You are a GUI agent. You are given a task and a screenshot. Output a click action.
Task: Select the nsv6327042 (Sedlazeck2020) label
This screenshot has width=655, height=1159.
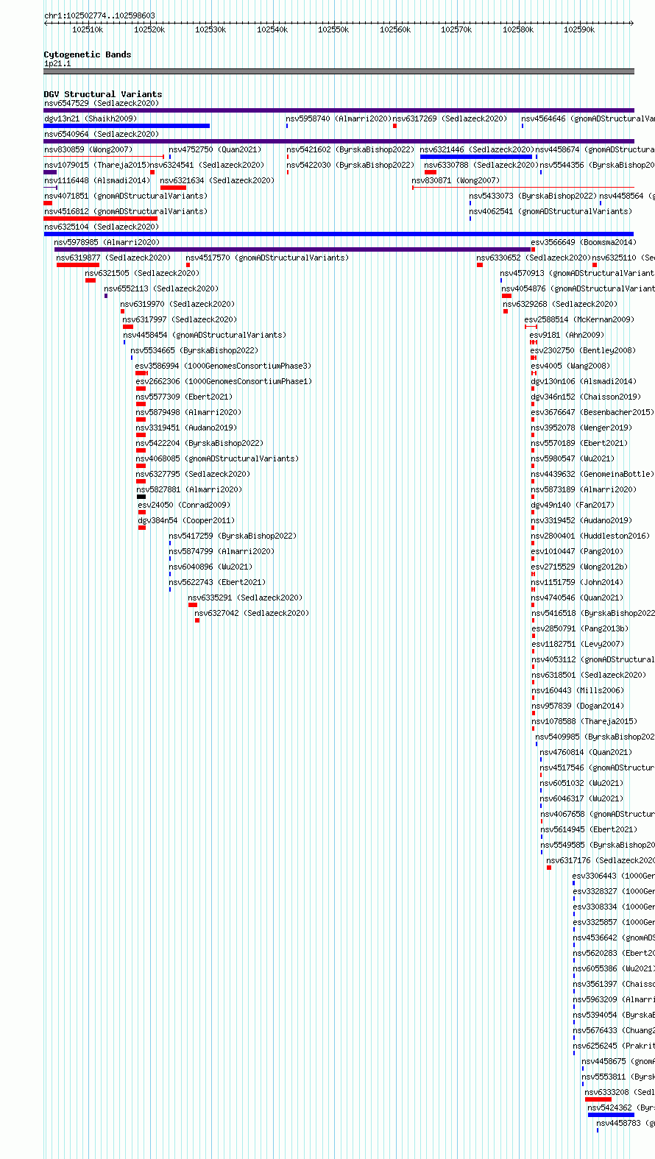point(252,613)
